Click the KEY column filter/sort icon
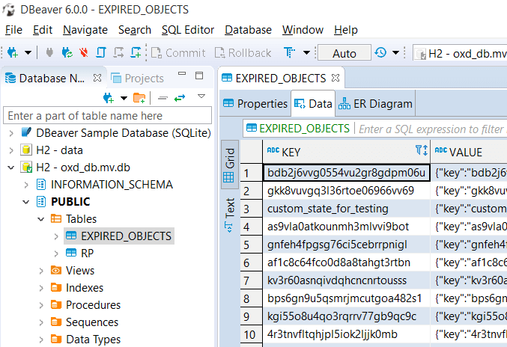Screen dimensions: 507x347 pos(422,150)
